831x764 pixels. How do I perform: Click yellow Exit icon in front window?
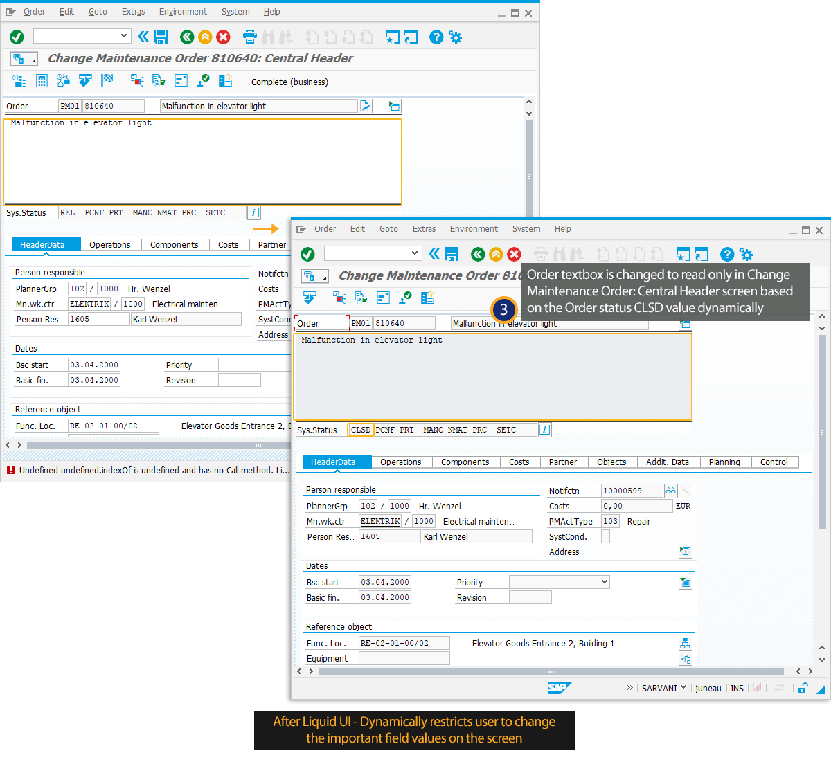(x=496, y=254)
